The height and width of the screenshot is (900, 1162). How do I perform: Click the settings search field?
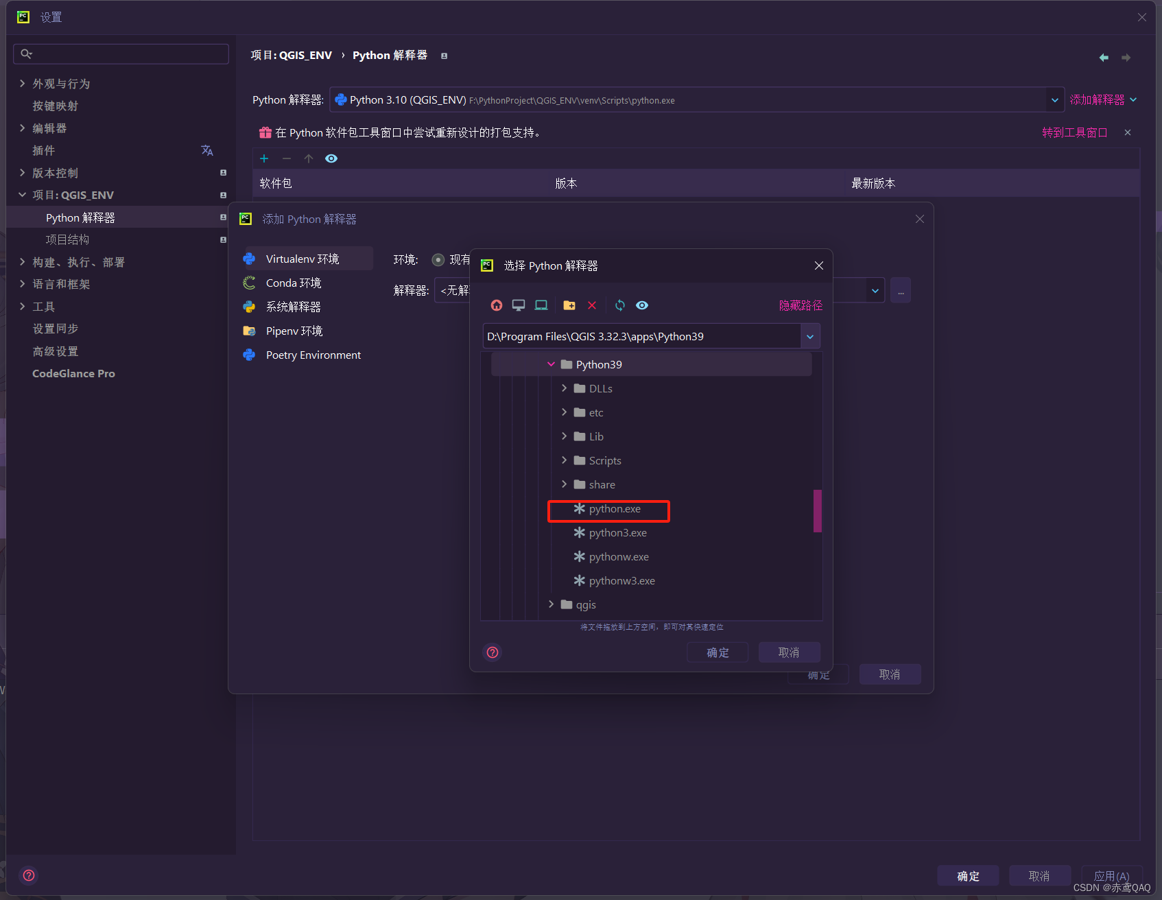pos(121,54)
